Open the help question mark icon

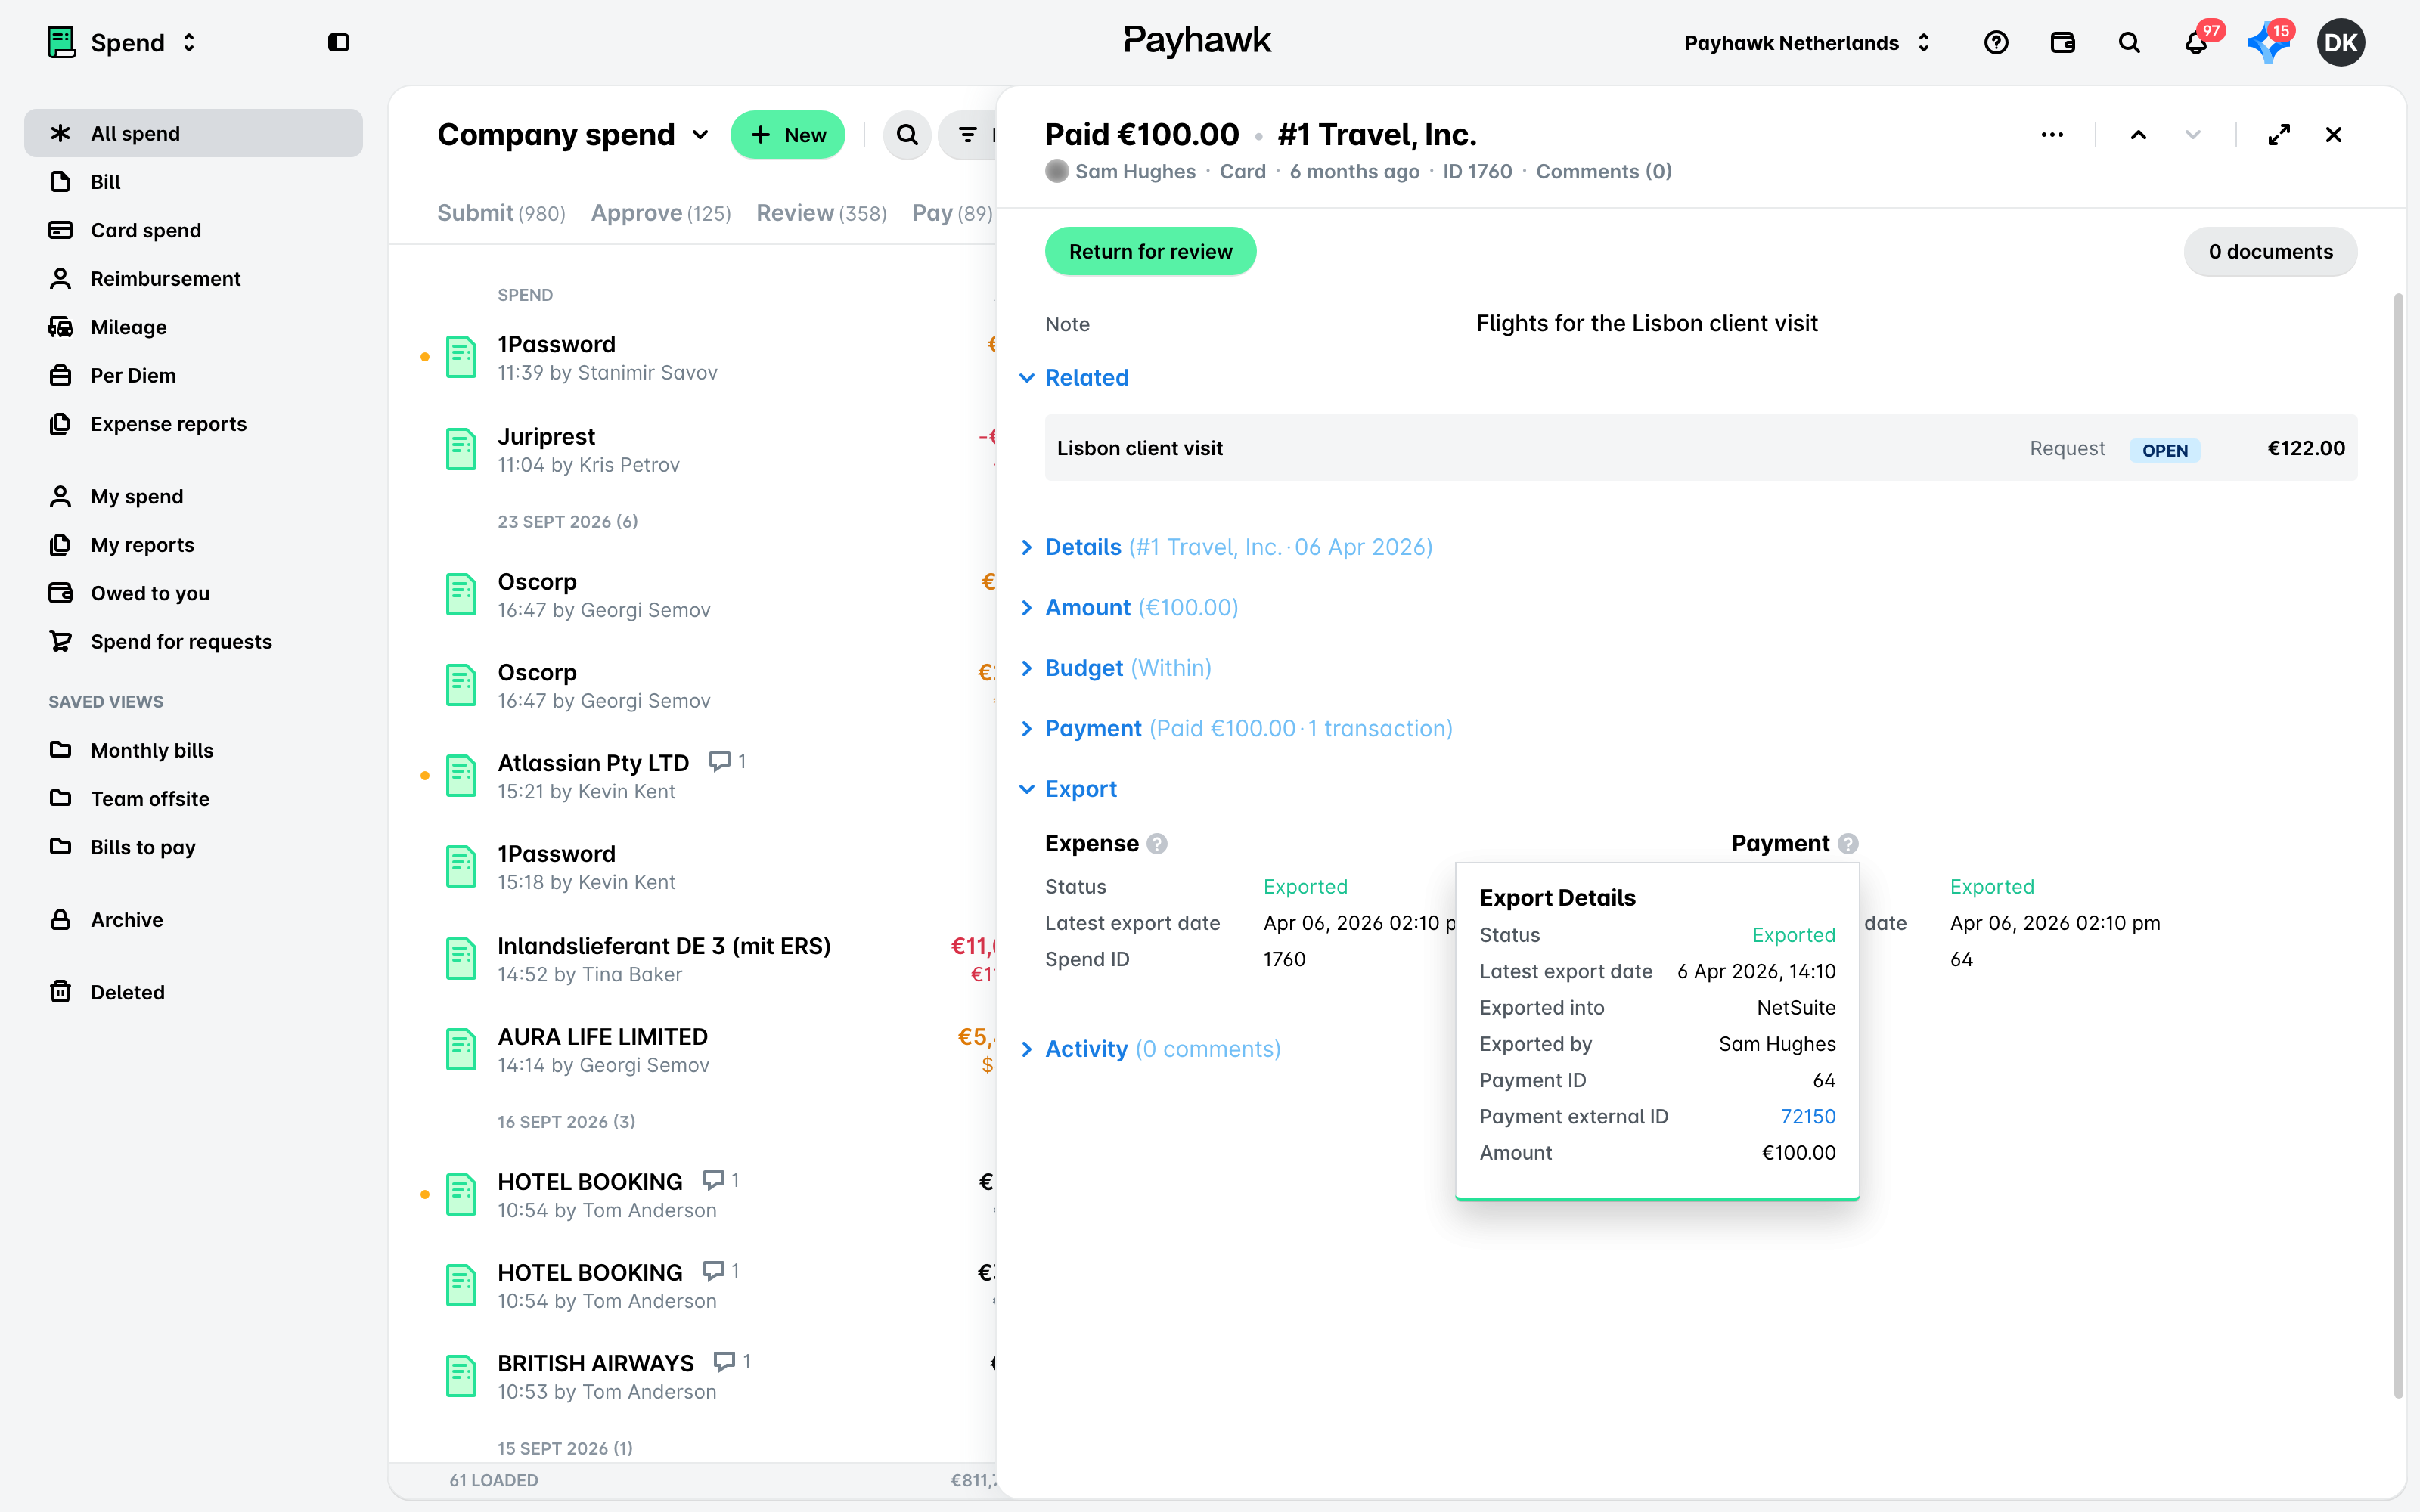[1996, 43]
